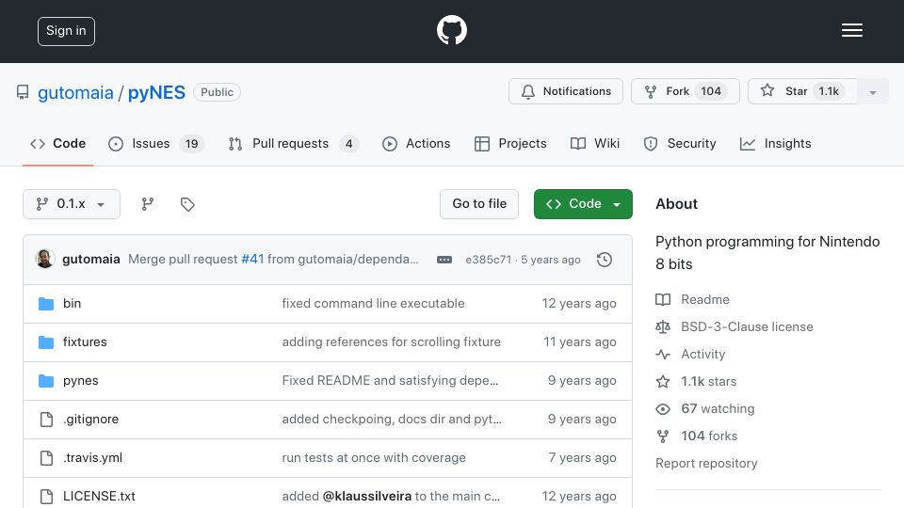
Task: Open the LICENSE.txt file
Action: pos(99,497)
